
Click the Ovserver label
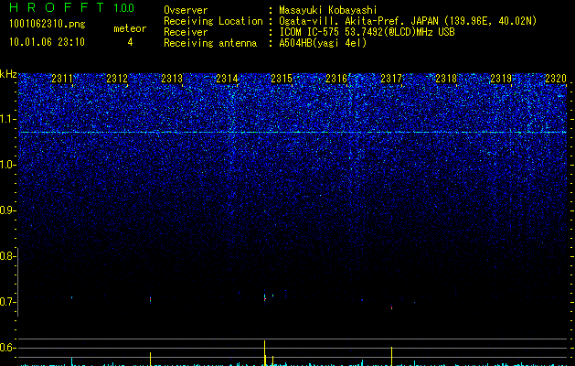click(186, 10)
